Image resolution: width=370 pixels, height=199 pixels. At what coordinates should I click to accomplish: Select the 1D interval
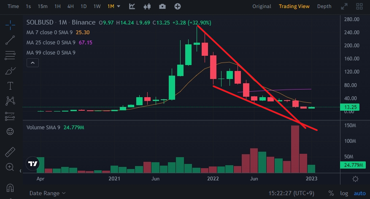pos(84,6)
